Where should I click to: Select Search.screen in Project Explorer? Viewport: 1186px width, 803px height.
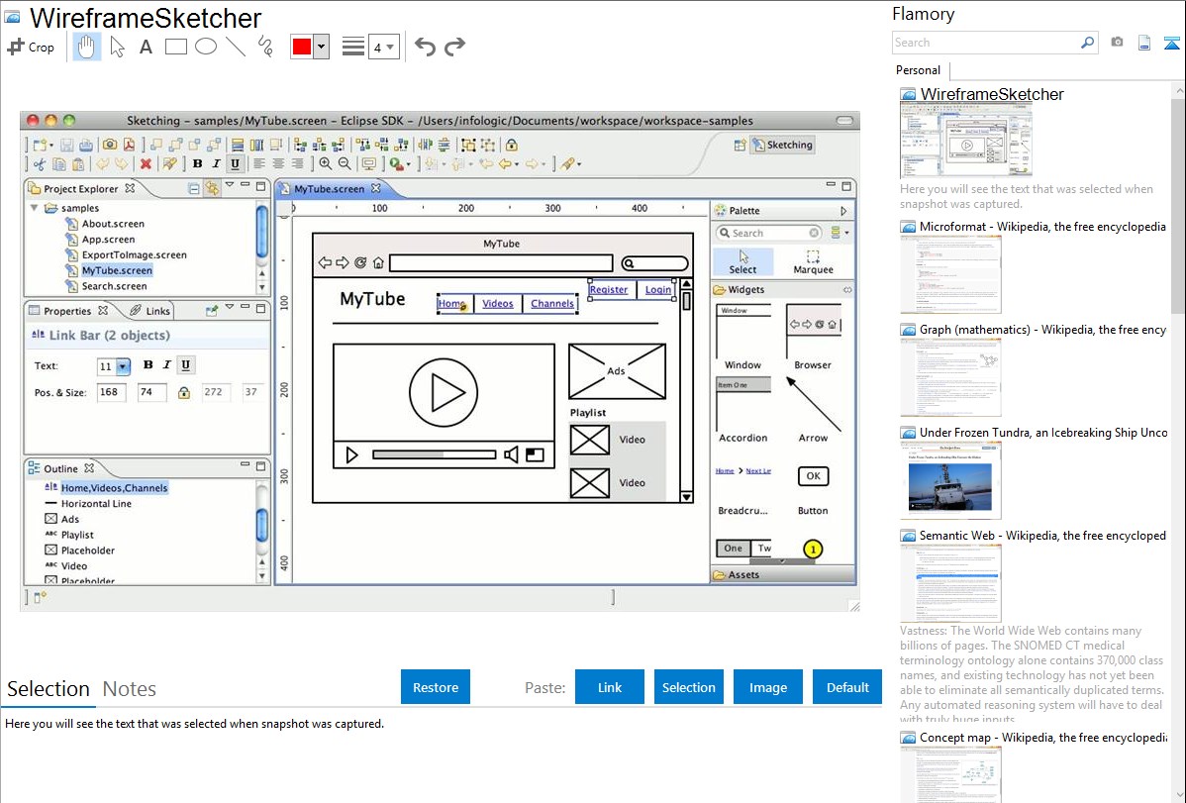[x=114, y=286]
